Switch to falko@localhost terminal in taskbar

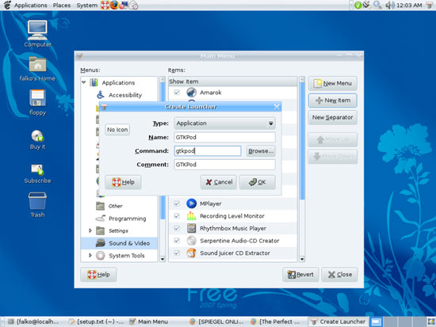coord(33,321)
